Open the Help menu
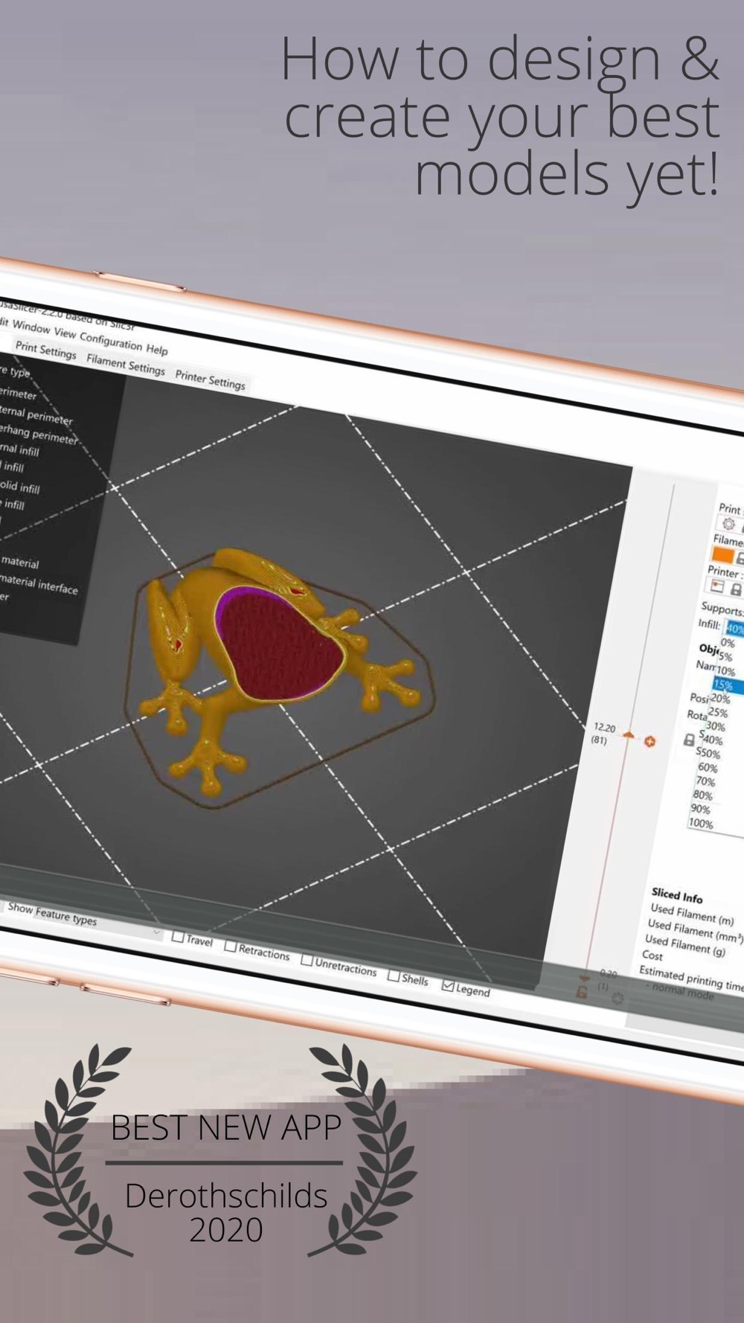Image resolution: width=744 pixels, height=1323 pixels. (156, 349)
